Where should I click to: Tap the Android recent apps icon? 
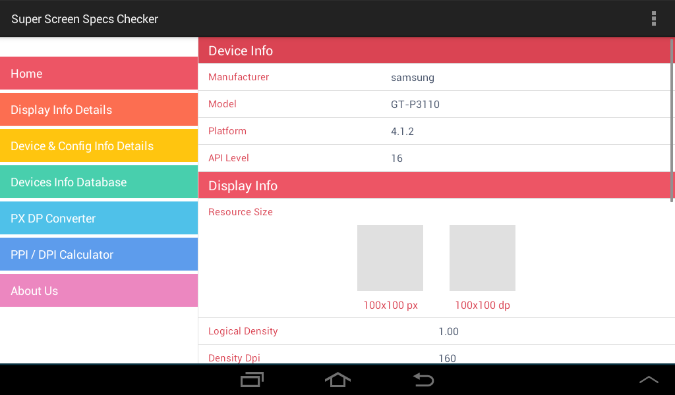[252, 379]
